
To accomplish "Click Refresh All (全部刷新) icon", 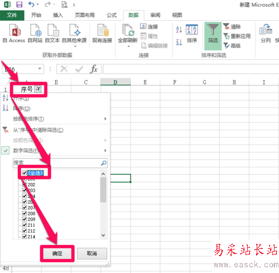I will click(128, 30).
